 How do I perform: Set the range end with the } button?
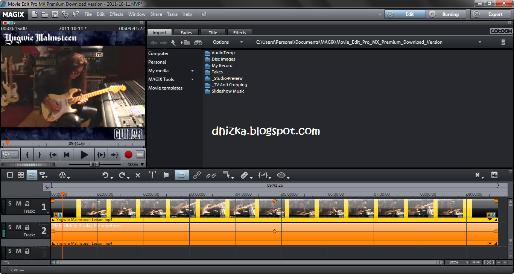40,155
